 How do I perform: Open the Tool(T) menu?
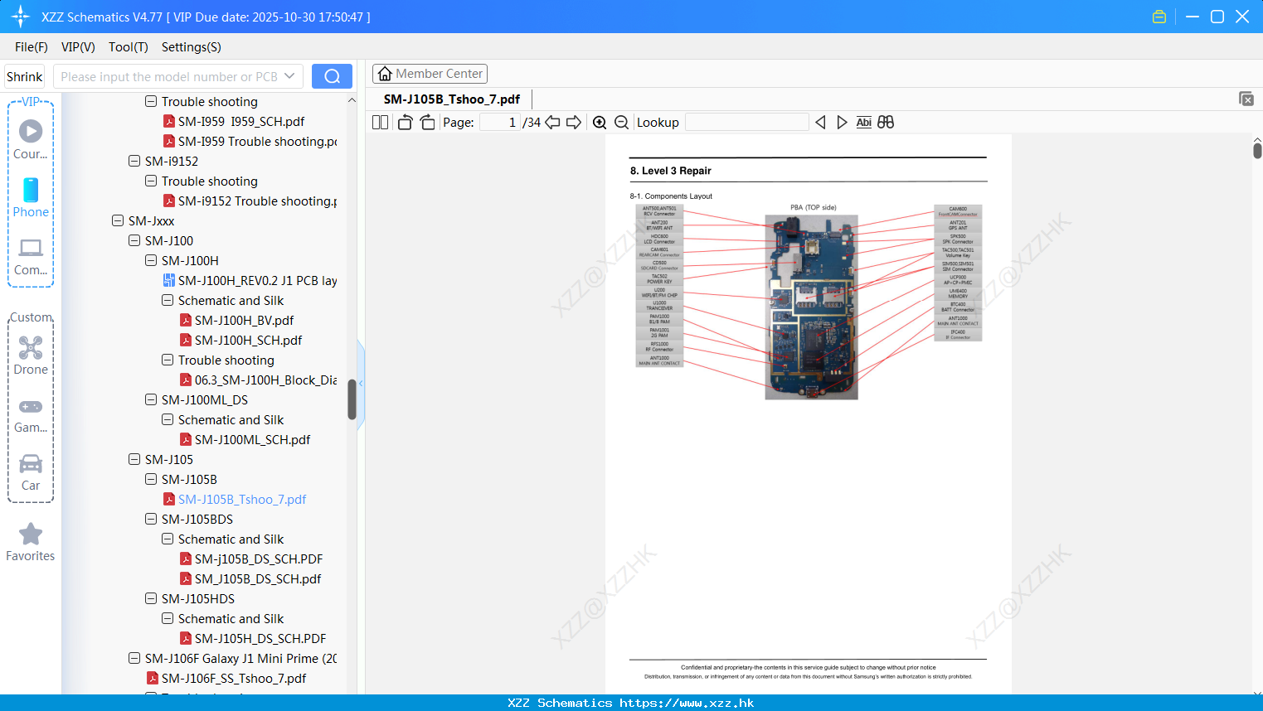(129, 47)
